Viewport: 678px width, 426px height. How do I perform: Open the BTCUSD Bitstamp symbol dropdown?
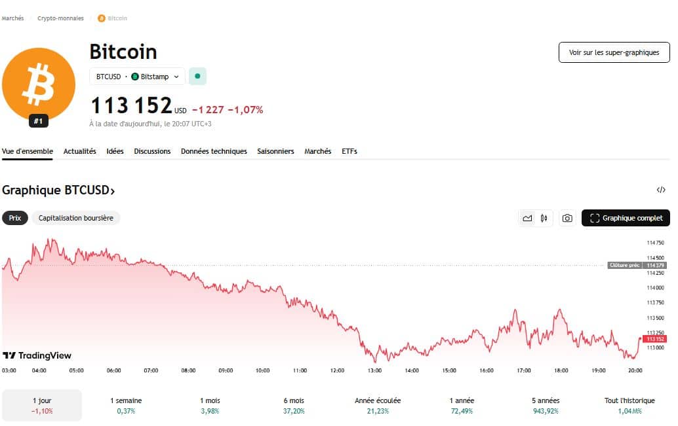137,77
